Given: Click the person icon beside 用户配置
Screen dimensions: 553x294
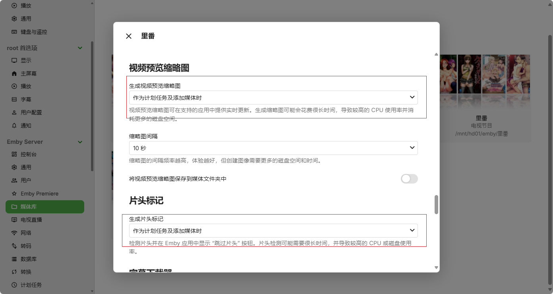Looking at the screenshot, I should click(x=14, y=112).
